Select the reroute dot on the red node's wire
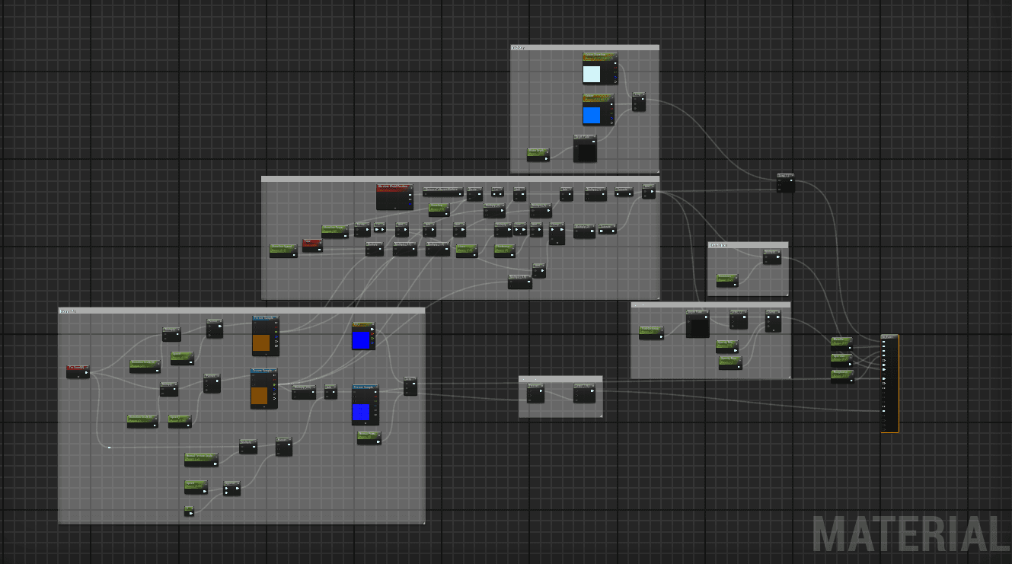 109,448
